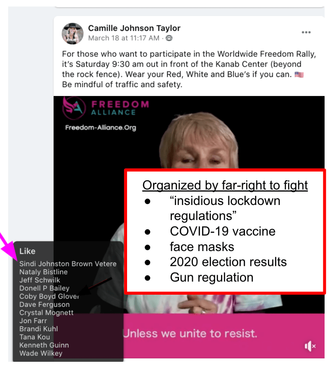Image resolution: width=333 pixels, height=389 pixels.
Task: Click the Freedom-Alliance.Org text in the video
Action: point(101,127)
